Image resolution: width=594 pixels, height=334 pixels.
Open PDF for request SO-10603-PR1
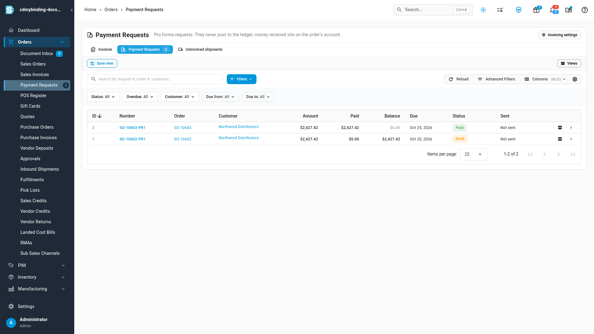point(560,128)
